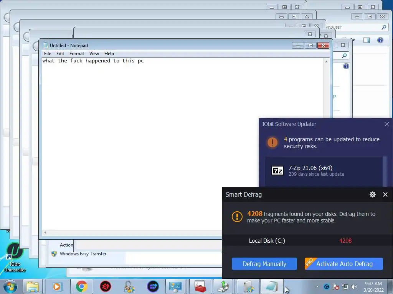The width and height of the screenshot is (393, 294).
Task: Close the IObit Software Updater notification
Action: (387, 124)
